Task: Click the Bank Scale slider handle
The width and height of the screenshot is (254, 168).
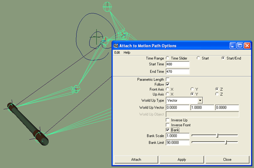Action: coord(218,135)
